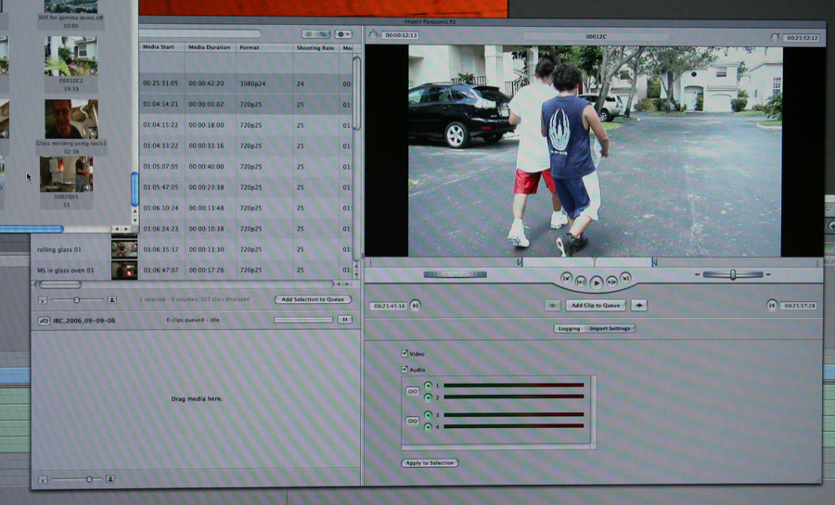The image size is (835, 505).
Task: Click Add Selection to Queue
Action: click(313, 299)
